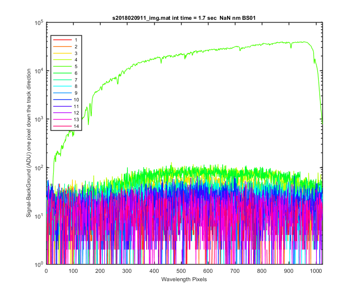The width and height of the screenshot is (356, 297).
Task: Click legend entry label "6"
Action: coord(76,73)
